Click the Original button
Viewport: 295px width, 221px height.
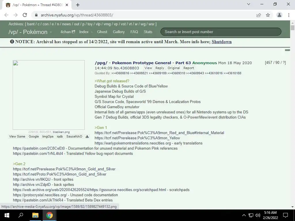pyautogui.click(x=174, y=68)
